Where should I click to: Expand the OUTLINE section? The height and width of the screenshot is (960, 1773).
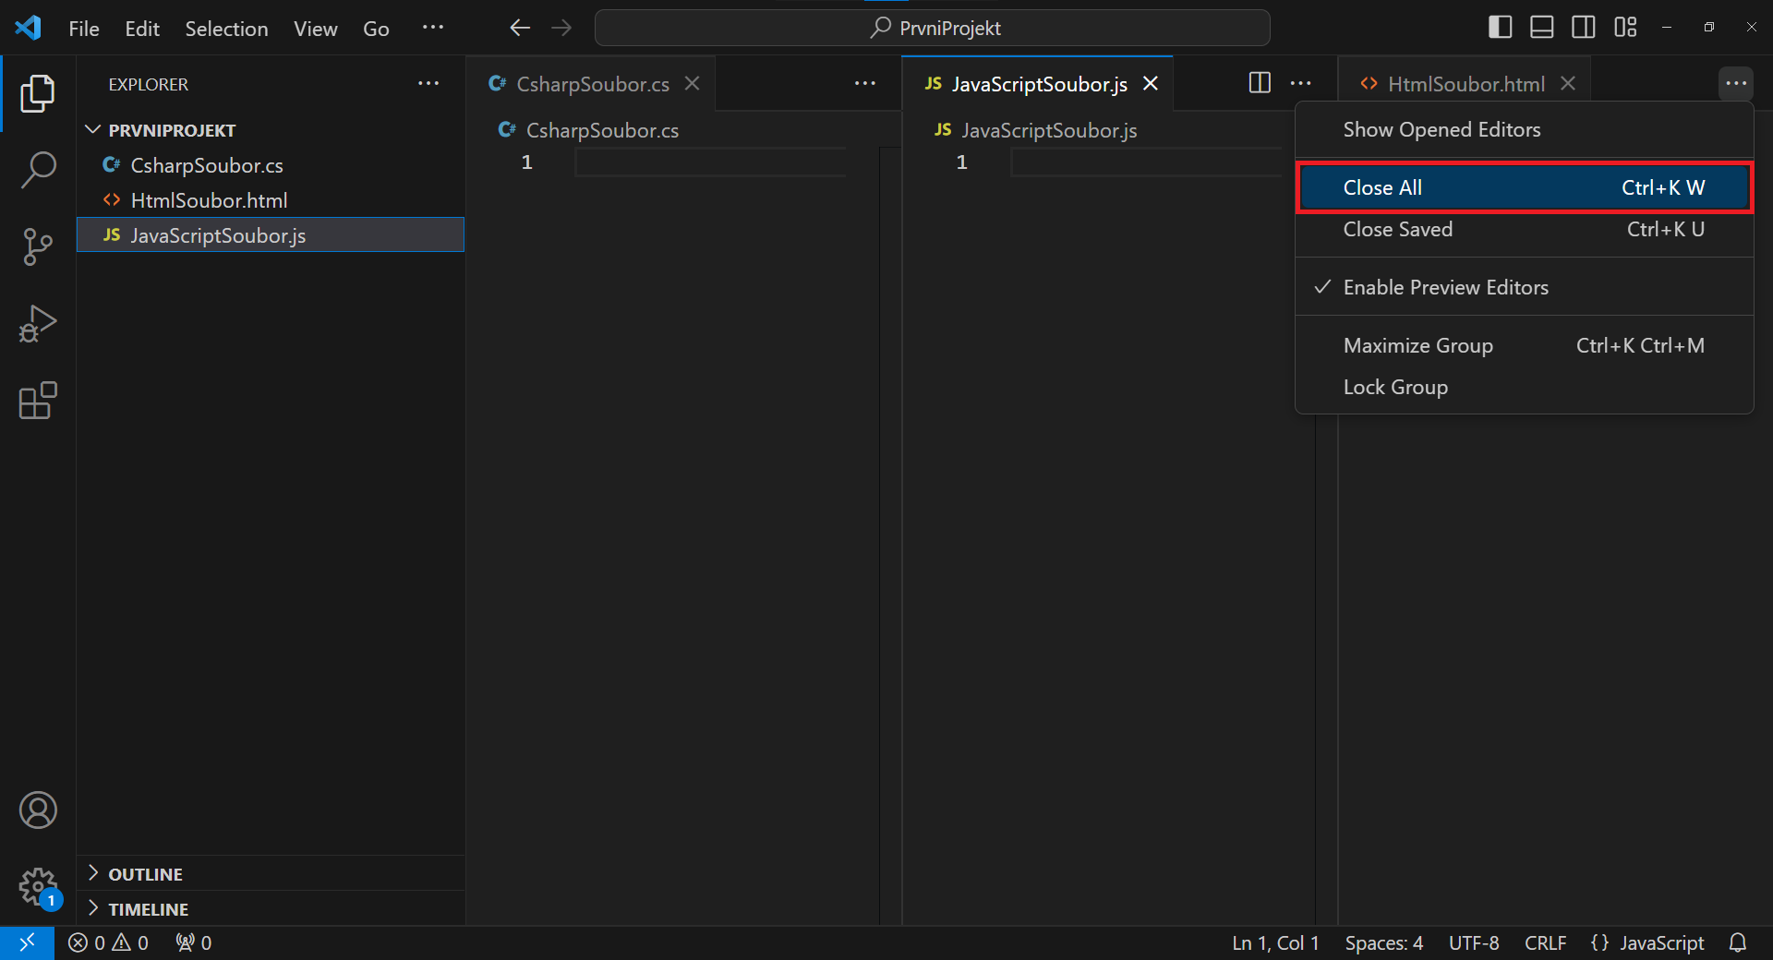tap(144, 873)
